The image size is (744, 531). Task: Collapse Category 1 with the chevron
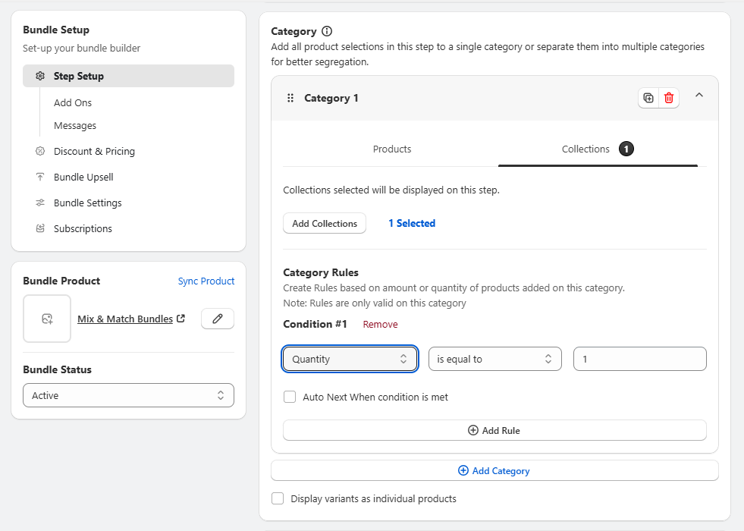tap(699, 96)
